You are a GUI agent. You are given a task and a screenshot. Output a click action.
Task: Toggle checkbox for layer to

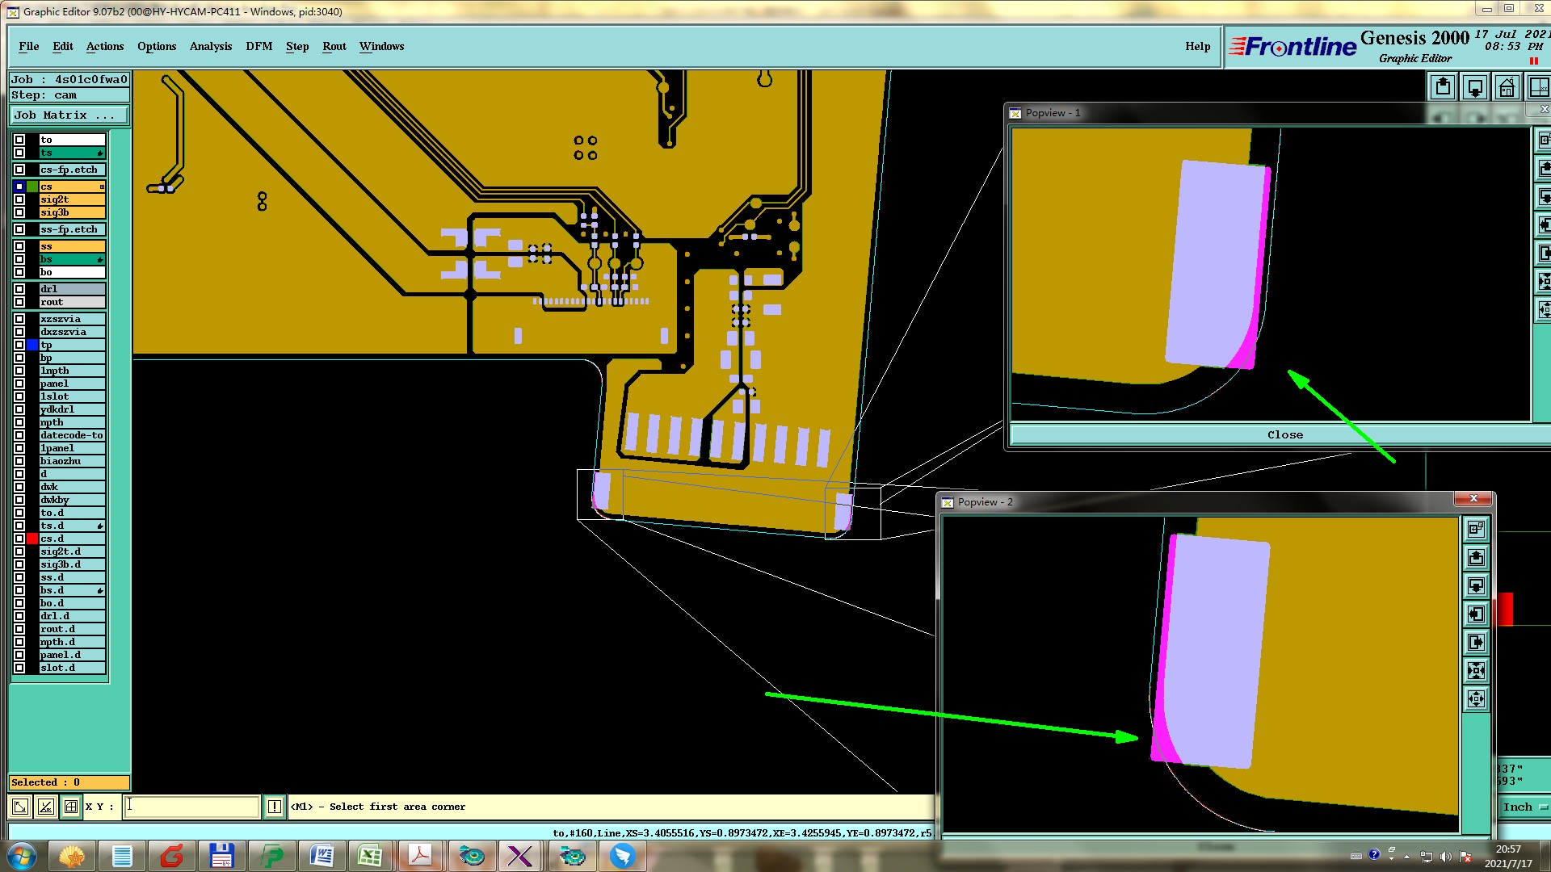19,140
